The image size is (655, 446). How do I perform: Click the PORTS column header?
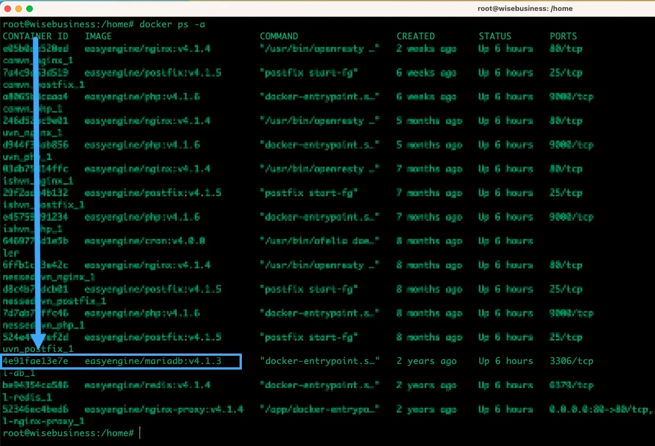pyautogui.click(x=563, y=36)
